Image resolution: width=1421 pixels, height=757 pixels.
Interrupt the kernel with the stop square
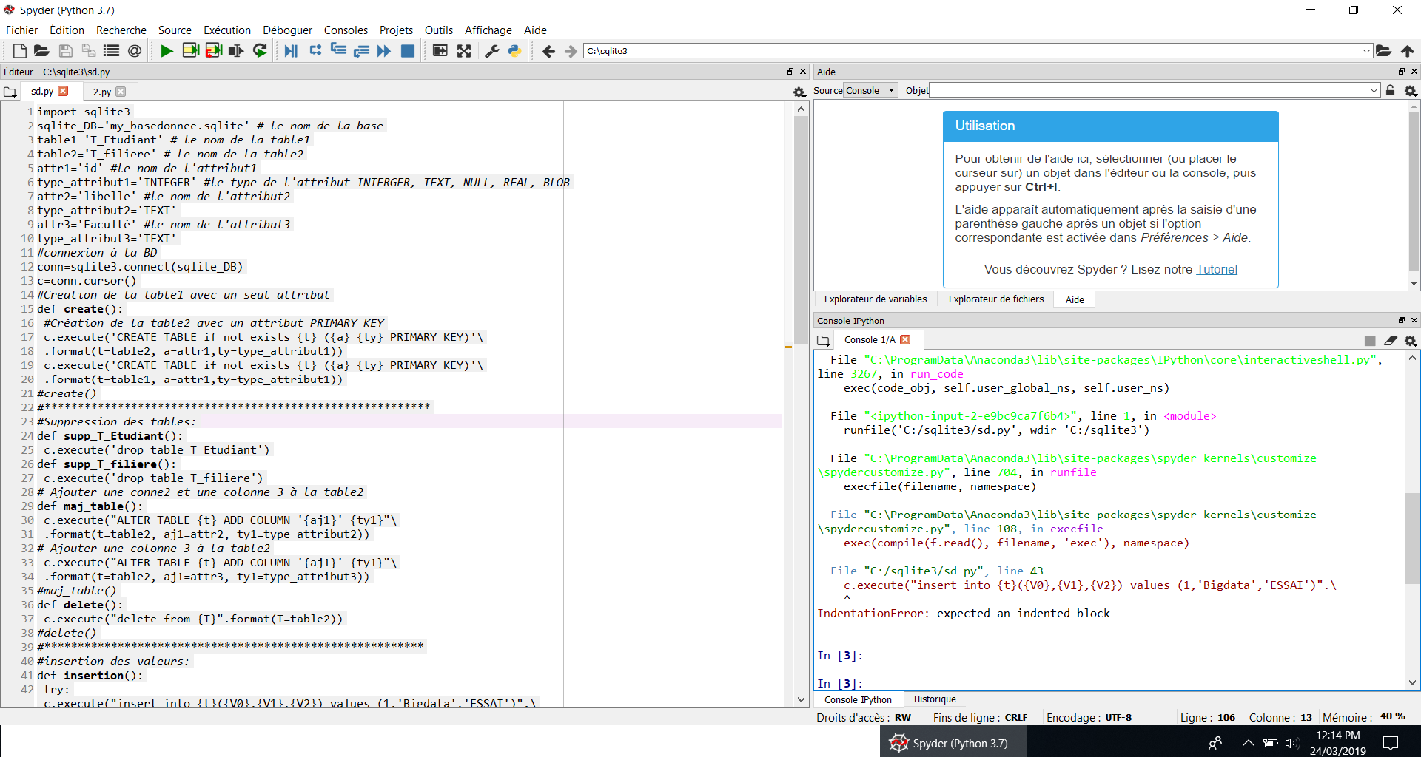click(x=1370, y=341)
